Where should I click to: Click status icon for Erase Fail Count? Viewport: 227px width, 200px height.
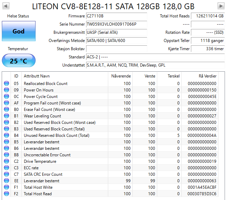[x=6, y=110]
